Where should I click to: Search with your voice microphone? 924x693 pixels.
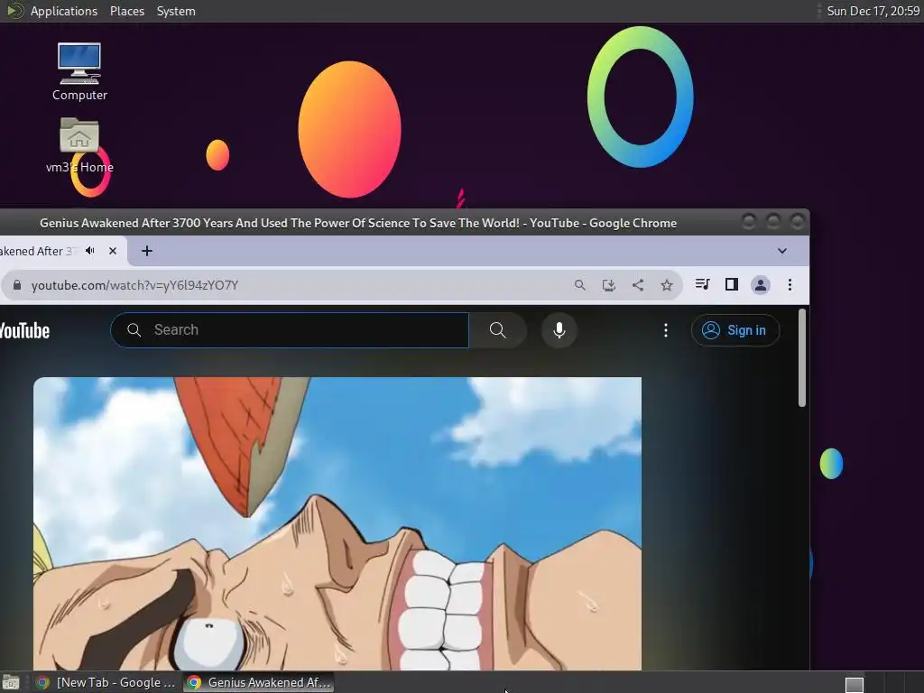pyautogui.click(x=559, y=330)
